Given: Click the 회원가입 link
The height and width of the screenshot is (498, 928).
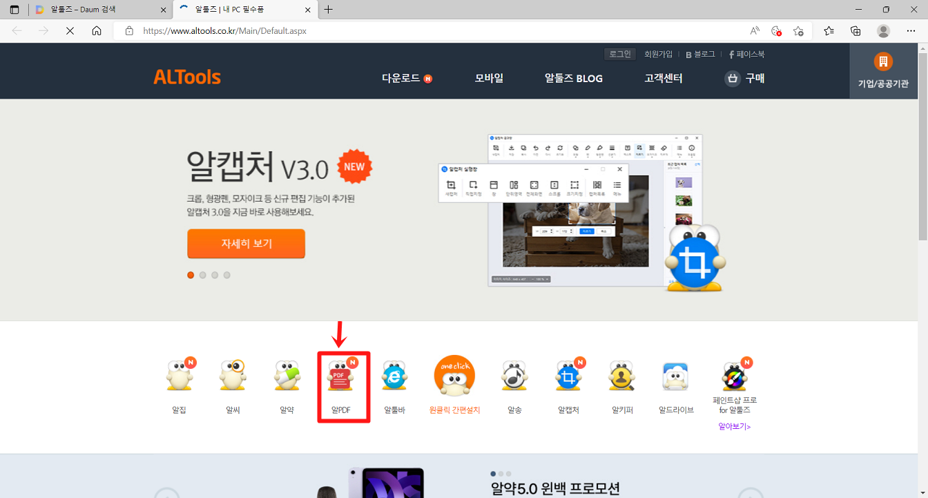Looking at the screenshot, I should click(x=658, y=54).
